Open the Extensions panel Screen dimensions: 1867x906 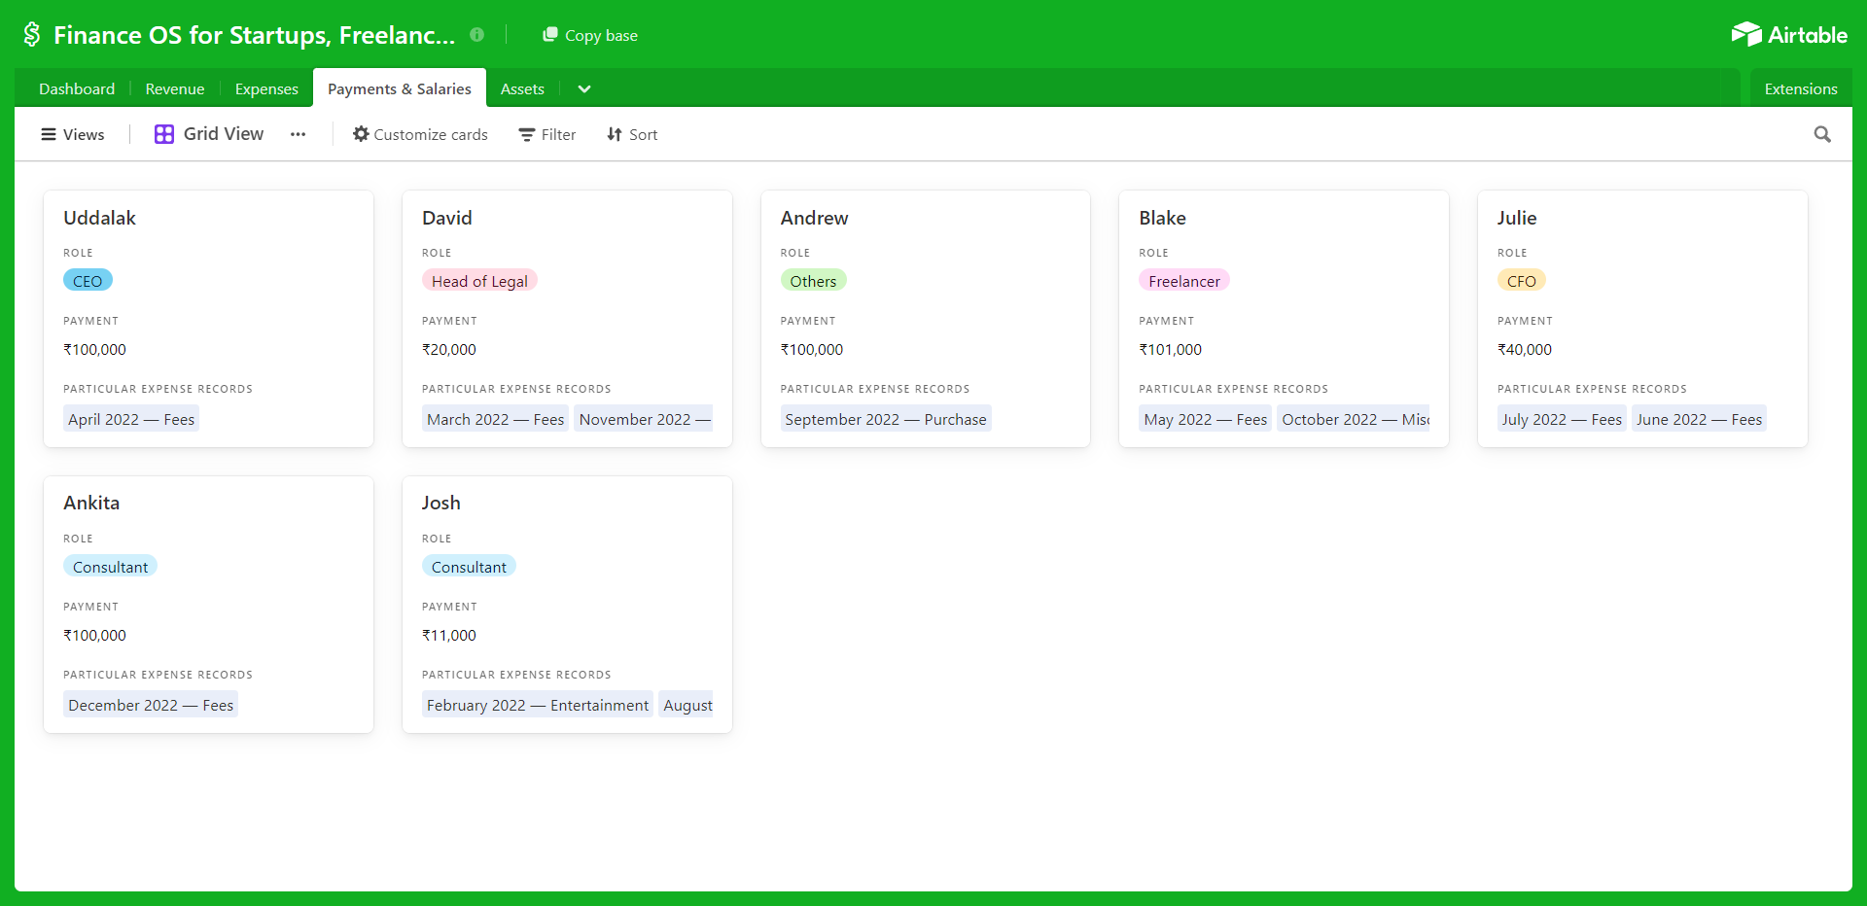(1801, 87)
